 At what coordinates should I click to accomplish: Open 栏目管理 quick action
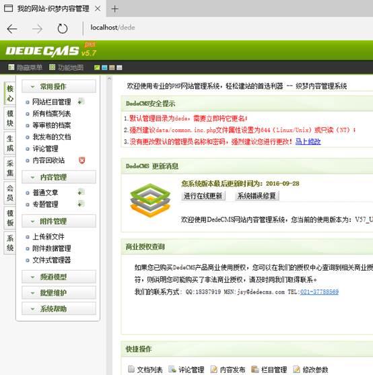pos(269,369)
